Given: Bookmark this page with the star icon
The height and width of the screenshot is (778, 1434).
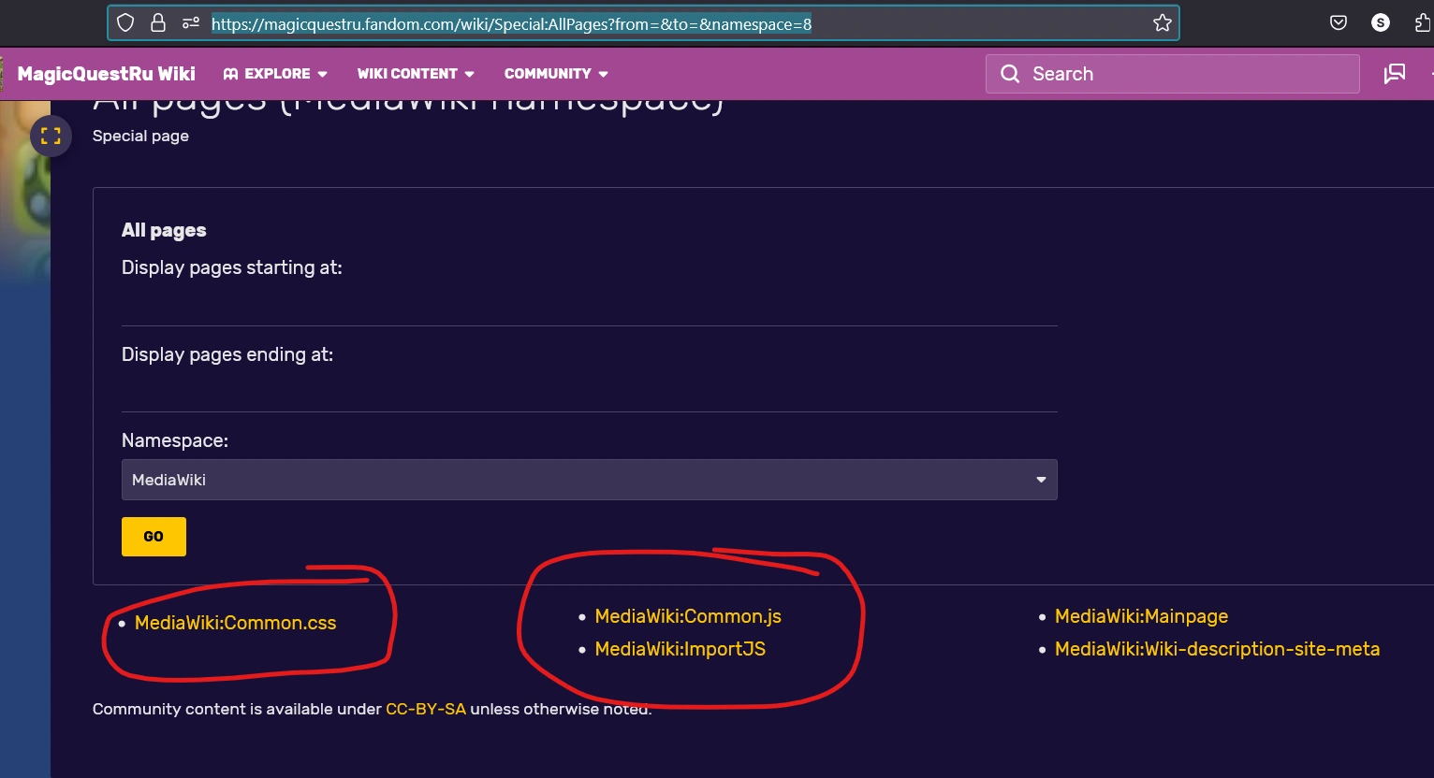Looking at the screenshot, I should [1163, 23].
